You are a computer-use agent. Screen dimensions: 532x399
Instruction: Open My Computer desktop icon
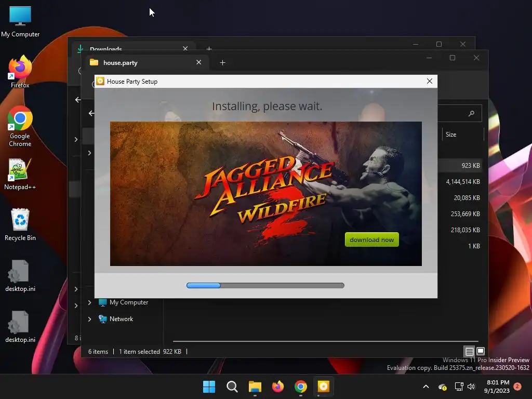[x=20, y=21]
